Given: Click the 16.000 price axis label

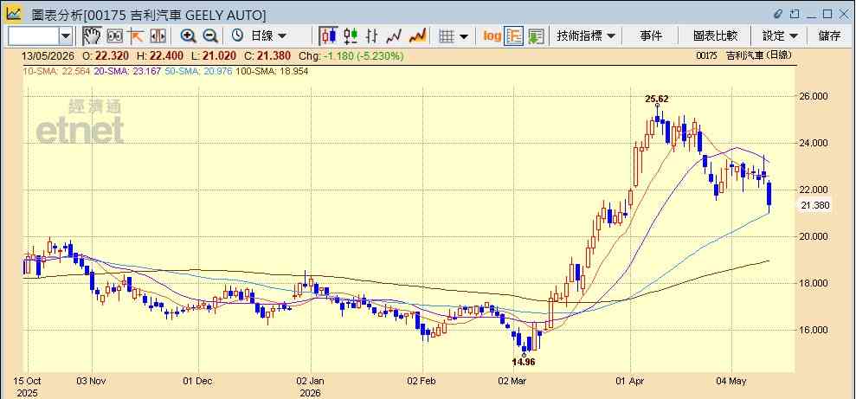Looking at the screenshot, I should click(814, 330).
